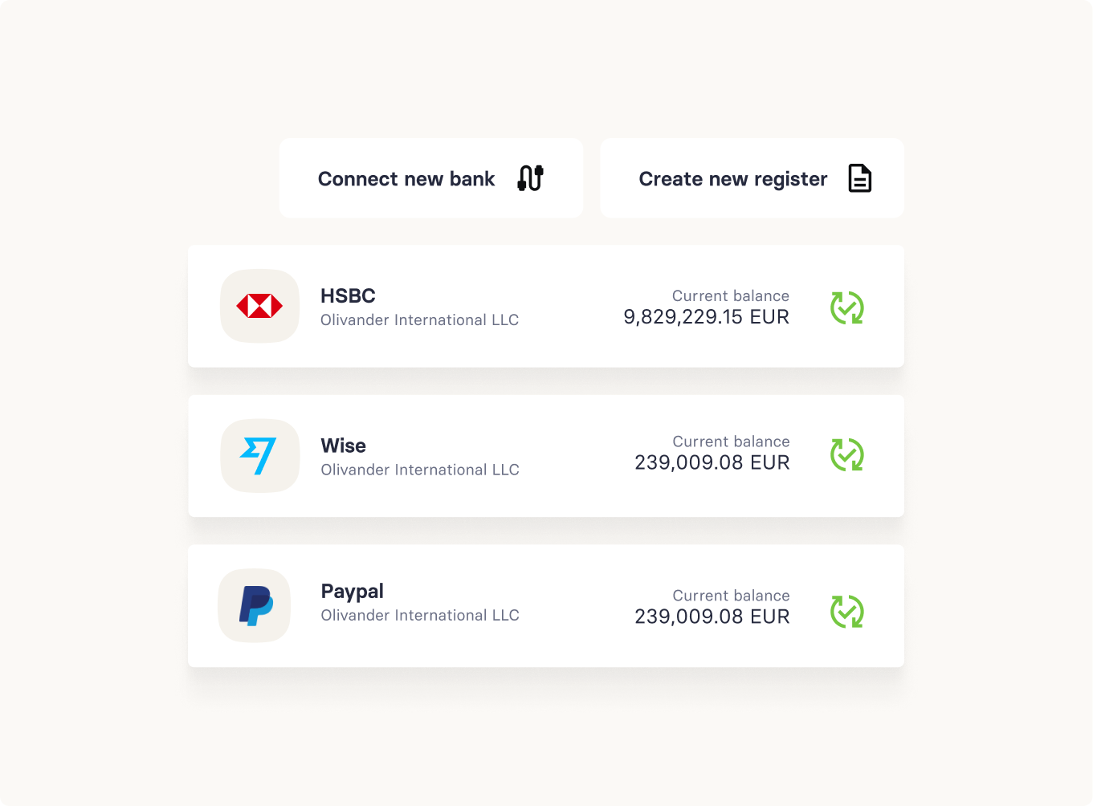The width and height of the screenshot is (1093, 806).
Task: Select the Paypal balance amount
Action: 712,617
